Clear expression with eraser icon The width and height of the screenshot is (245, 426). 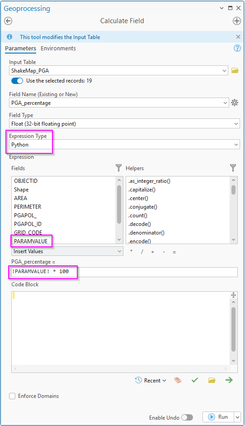click(178, 380)
